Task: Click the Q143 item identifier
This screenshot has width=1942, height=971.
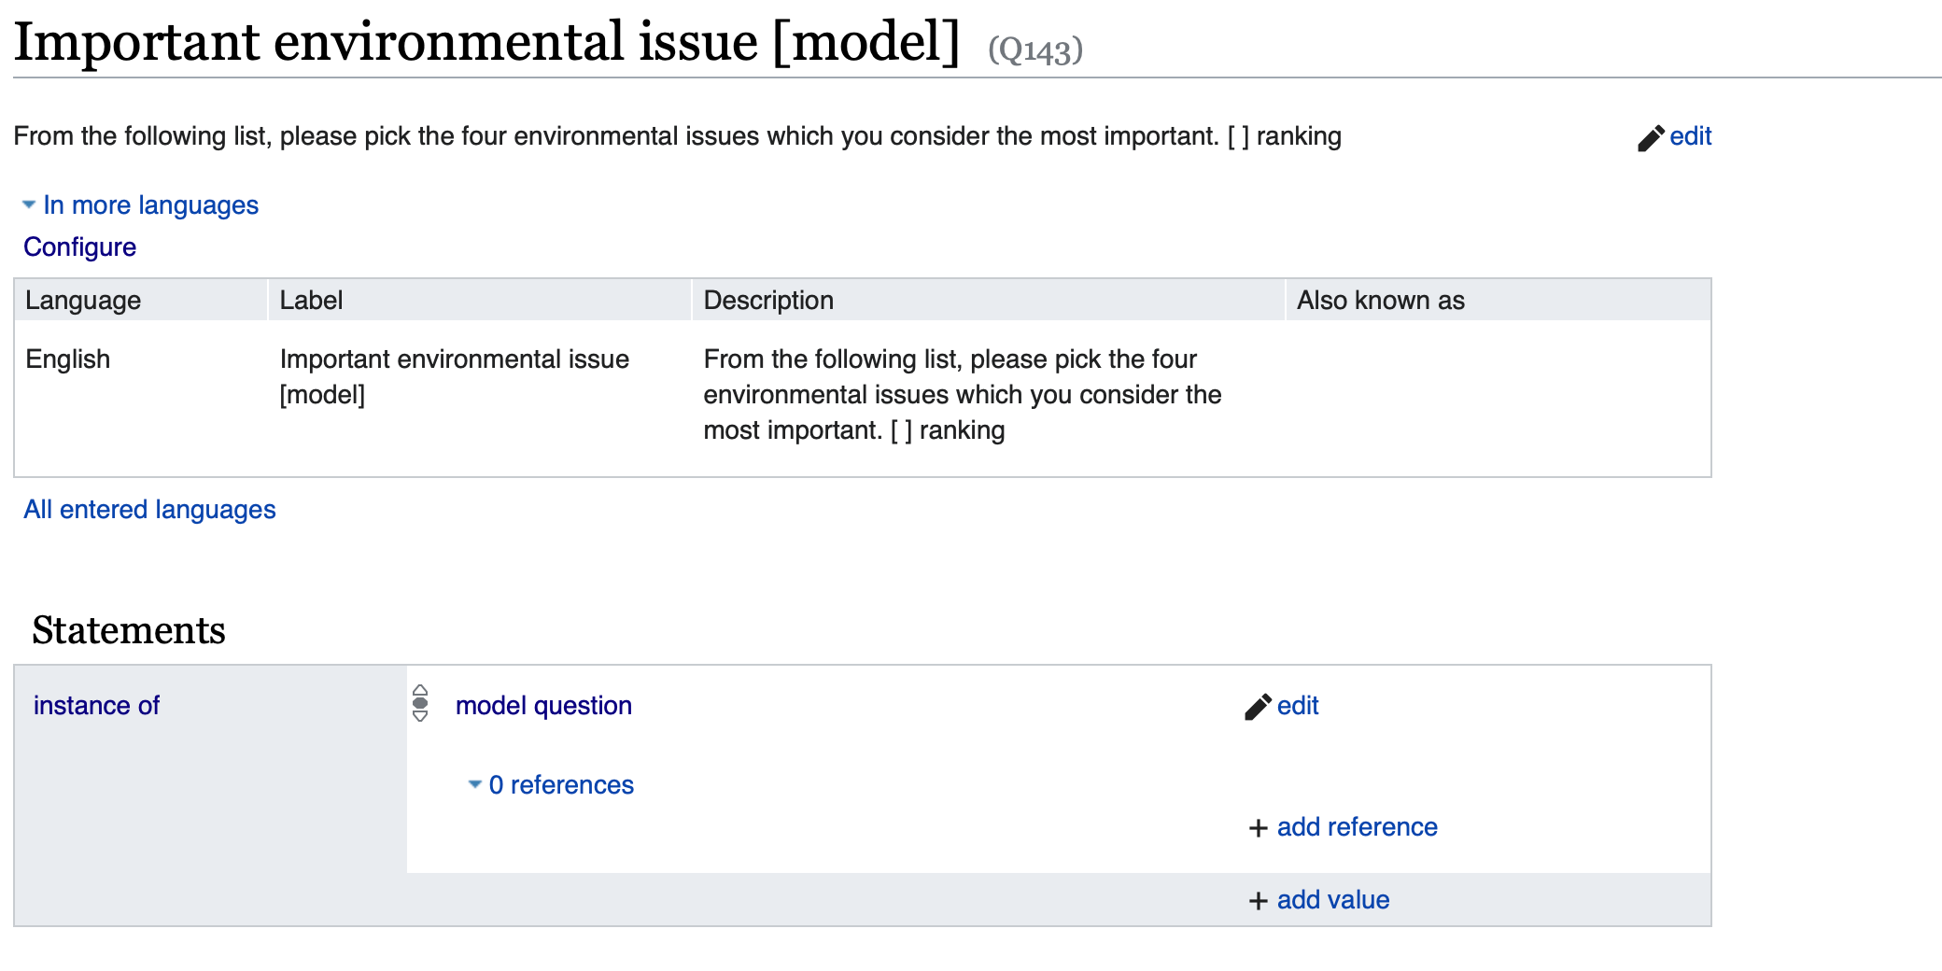Action: (x=1035, y=49)
